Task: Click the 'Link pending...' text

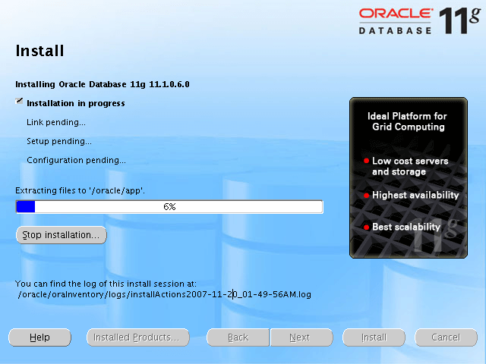Action: [x=56, y=122]
